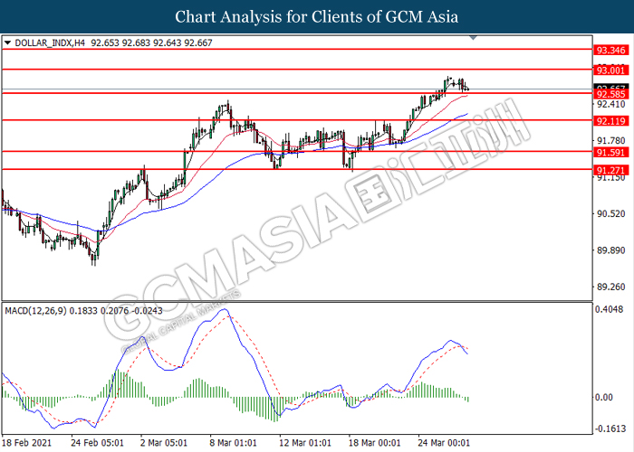The image size is (634, 452).
Task: Select the 93.001 red price label
Action: [607, 70]
